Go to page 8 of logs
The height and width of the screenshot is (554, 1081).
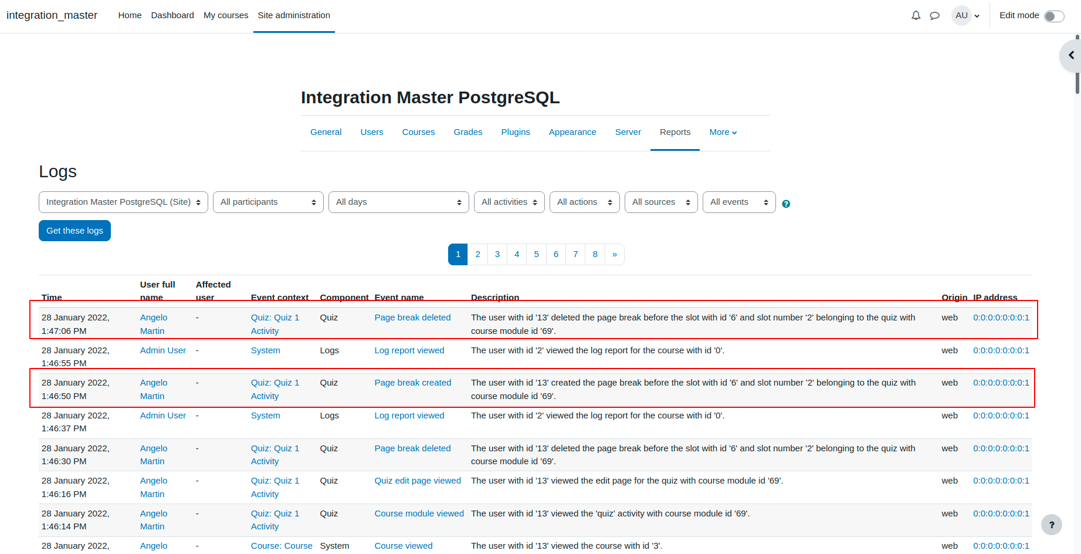click(595, 254)
